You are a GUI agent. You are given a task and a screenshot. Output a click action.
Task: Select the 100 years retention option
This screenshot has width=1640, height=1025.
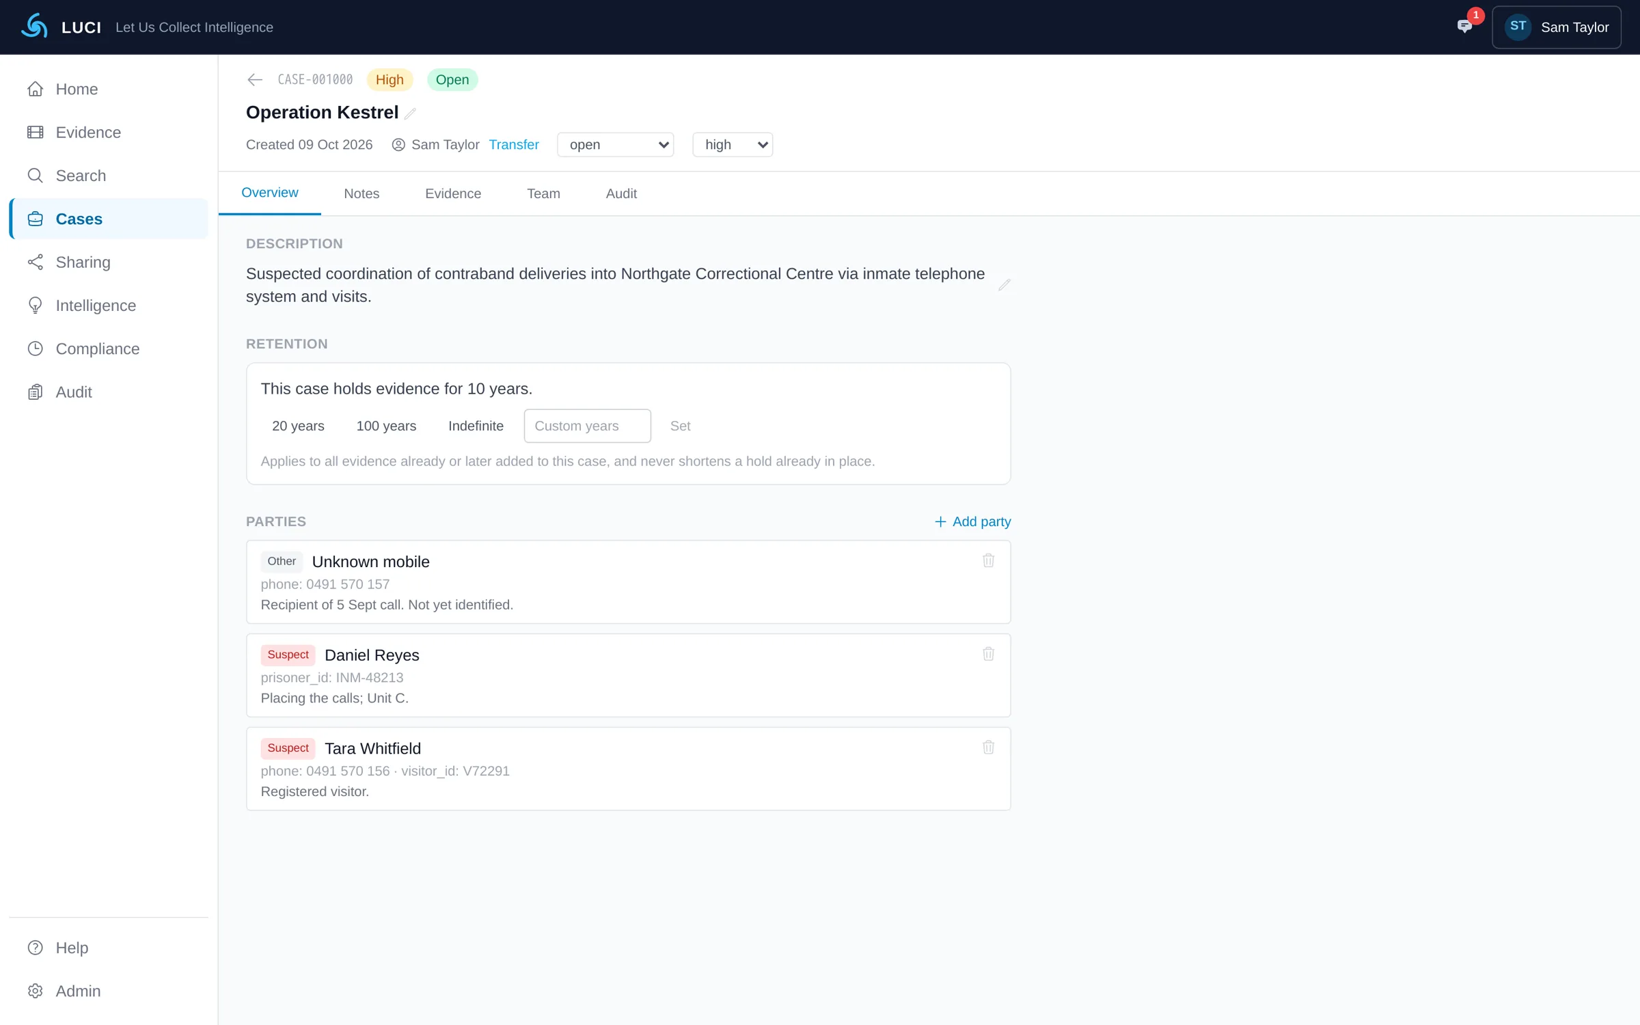coord(386,426)
